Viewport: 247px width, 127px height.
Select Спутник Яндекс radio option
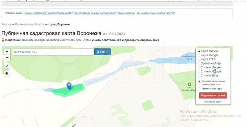199,67
